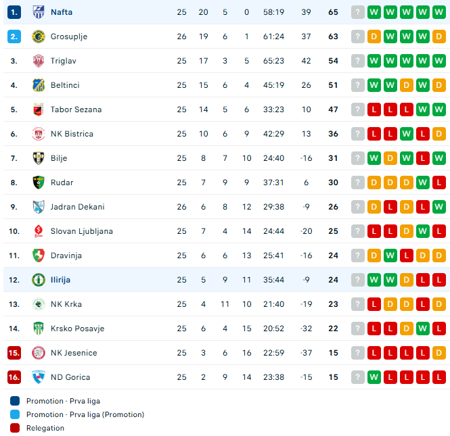Click the Nafta club crest icon
This screenshot has height=436, width=450.
tap(38, 12)
